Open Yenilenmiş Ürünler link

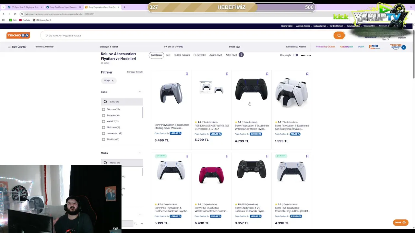(326, 47)
